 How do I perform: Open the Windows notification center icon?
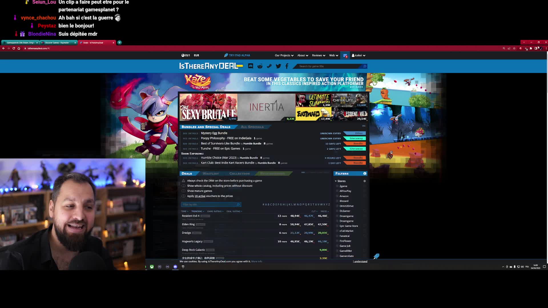tap(544, 267)
